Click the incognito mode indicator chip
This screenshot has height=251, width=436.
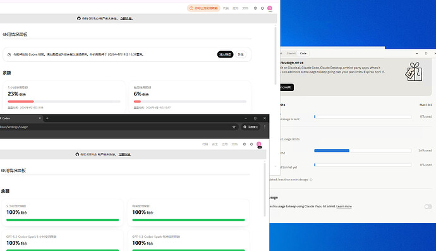tap(250, 127)
